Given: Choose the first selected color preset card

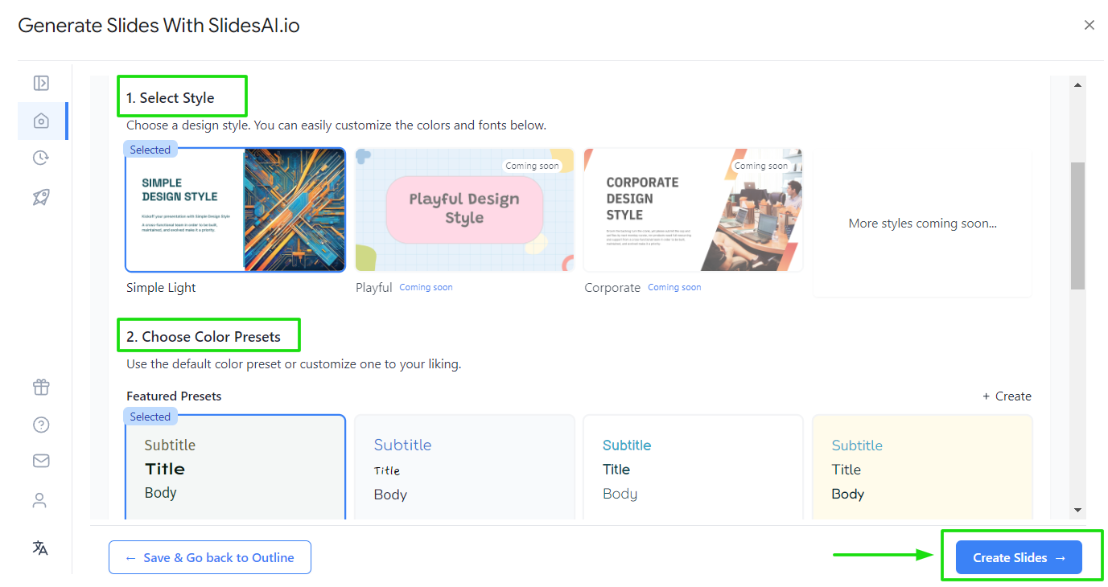Looking at the screenshot, I should tap(236, 467).
